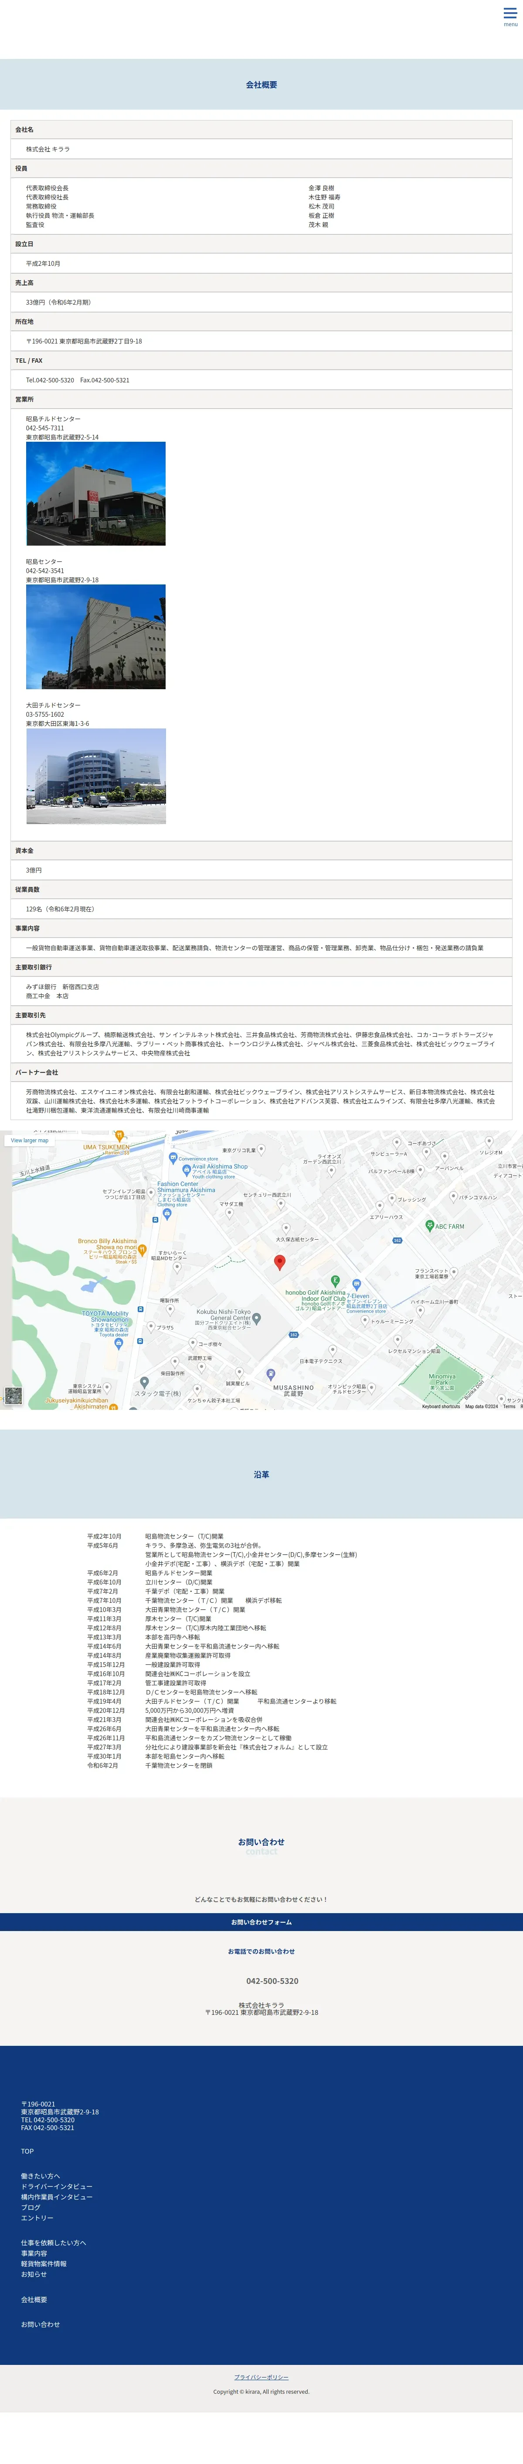Open footer エントリー link
Viewport: 523px width, 2464px height.
(x=37, y=2218)
